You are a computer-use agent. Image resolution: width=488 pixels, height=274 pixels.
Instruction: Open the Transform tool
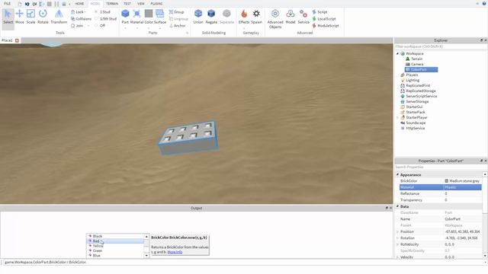pyautogui.click(x=59, y=17)
